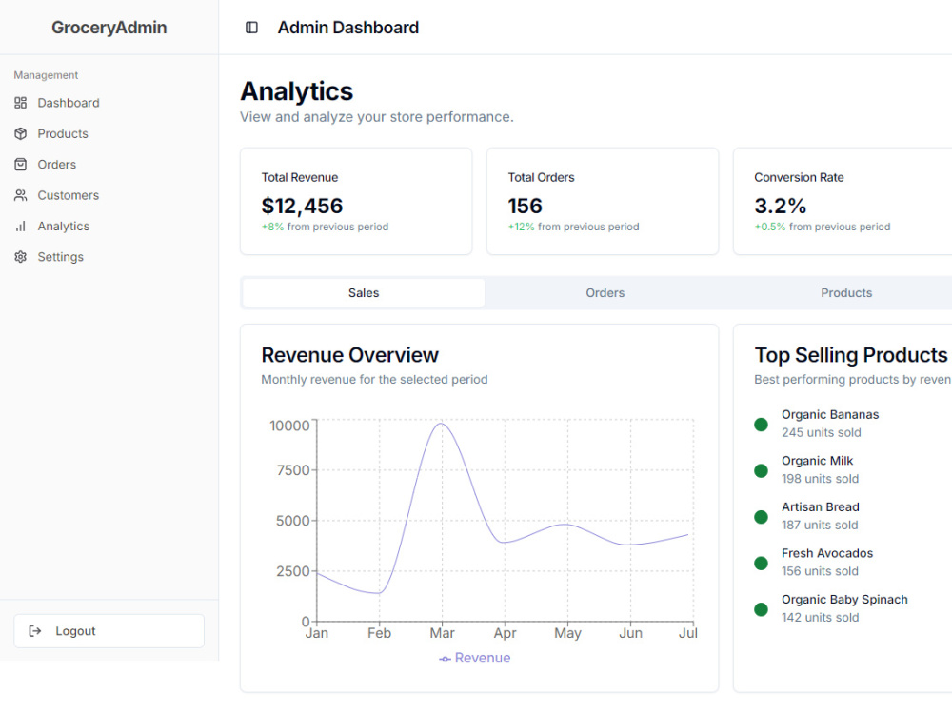Click the Admin Dashboard header title

pyautogui.click(x=348, y=28)
